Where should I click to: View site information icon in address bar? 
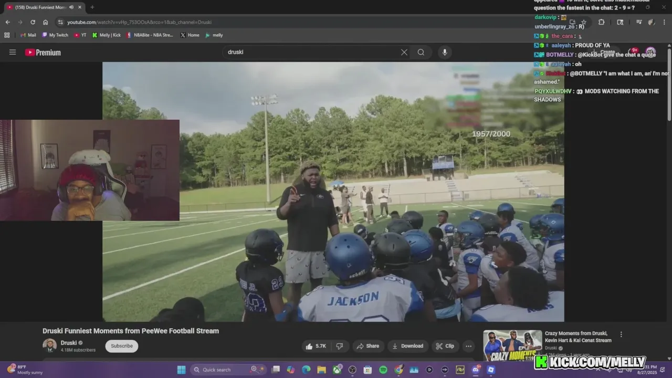[60, 22]
